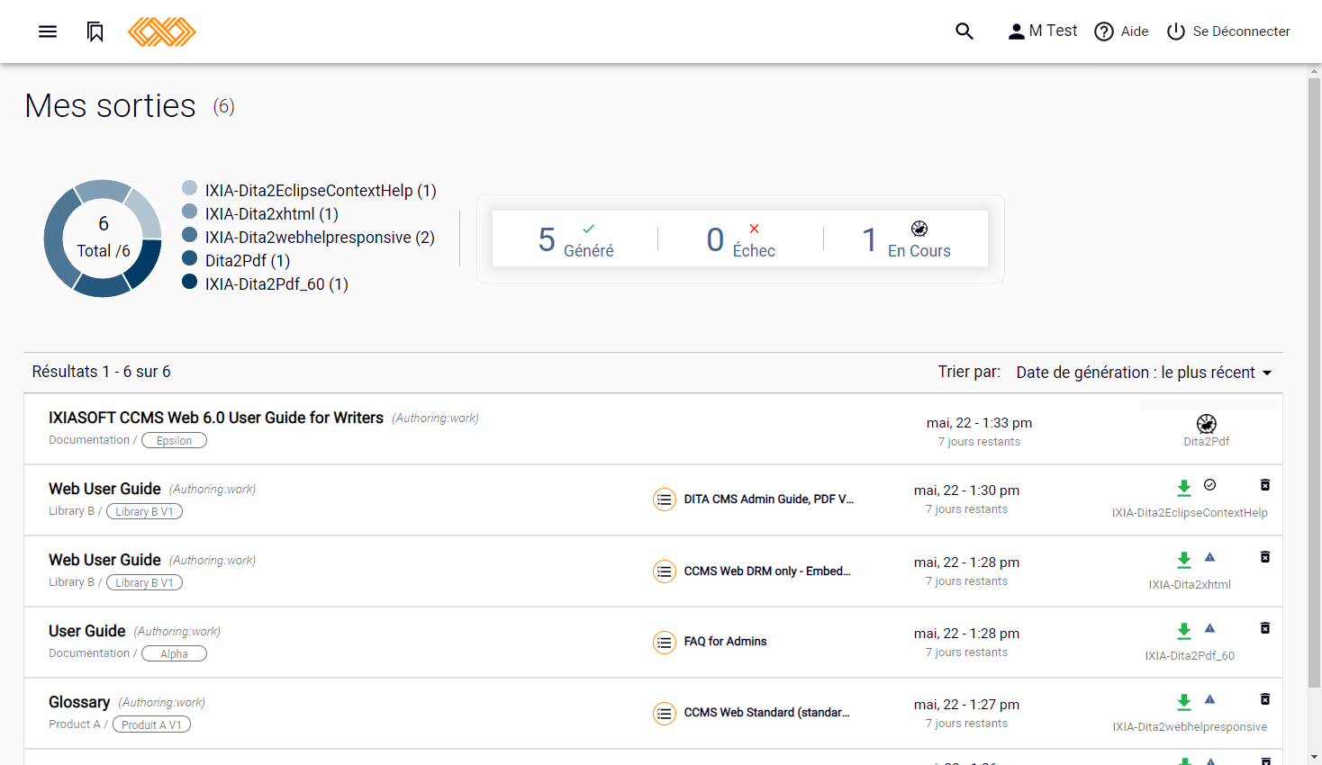Open Web User Guide with DITA CMS Admin Guide
The height and width of the screenshot is (765, 1322).
point(104,489)
